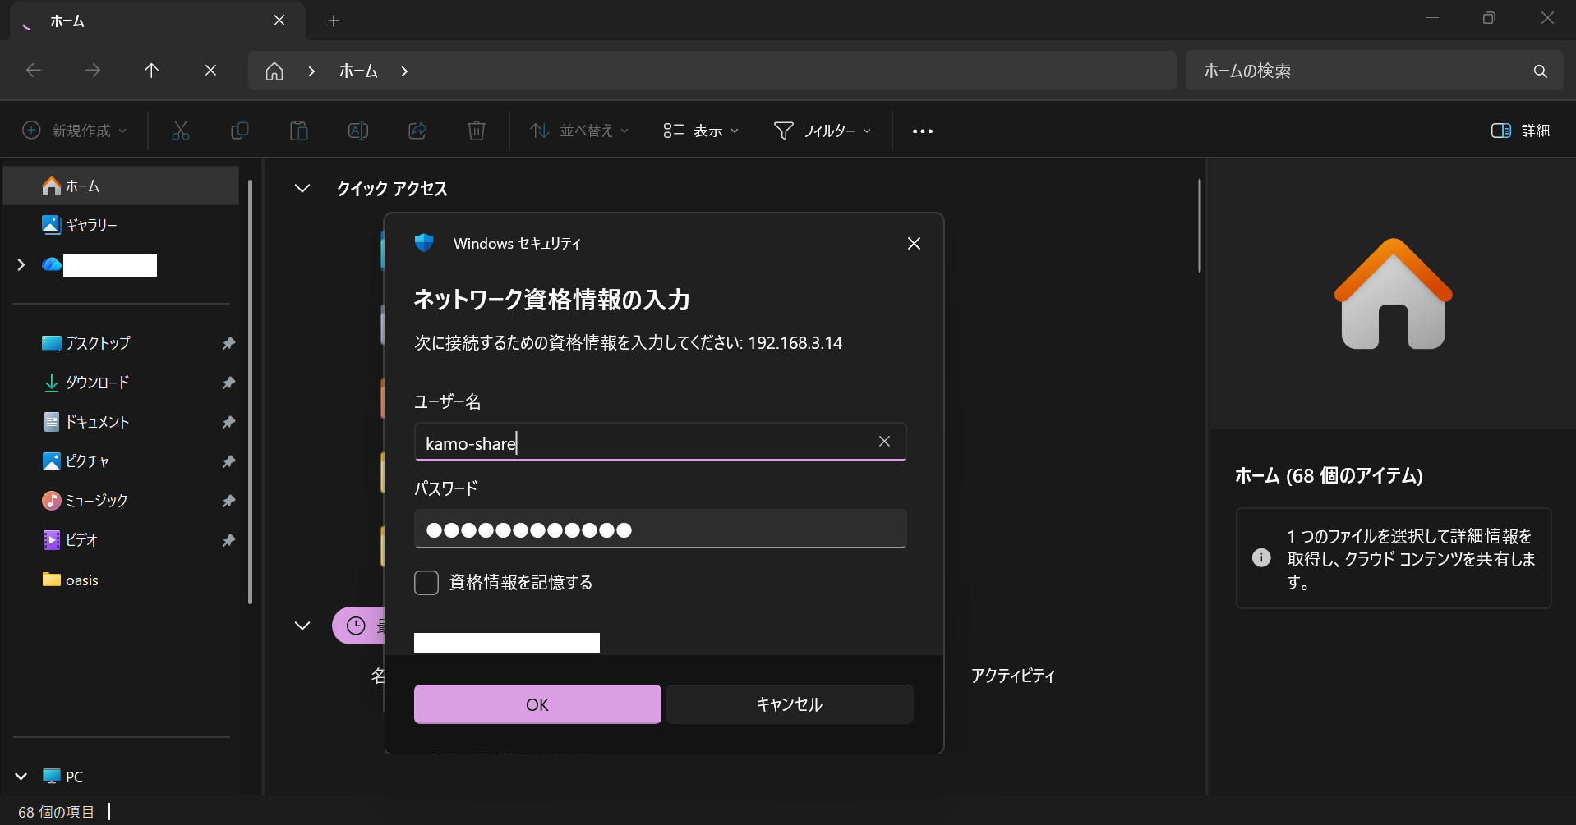Click the Delete (trash) icon

pyautogui.click(x=476, y=131)
